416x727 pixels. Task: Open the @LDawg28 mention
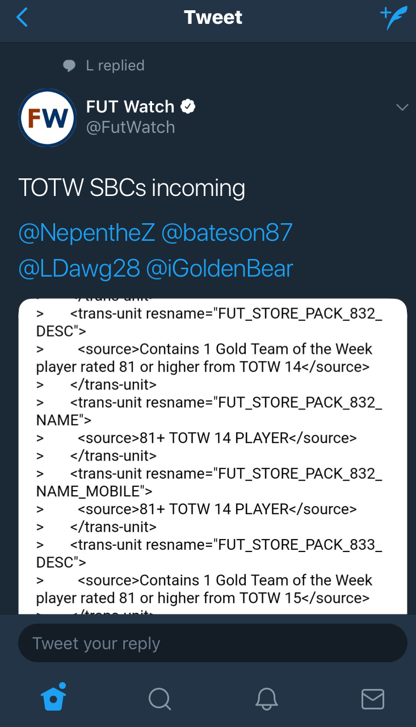pos(79,269)
